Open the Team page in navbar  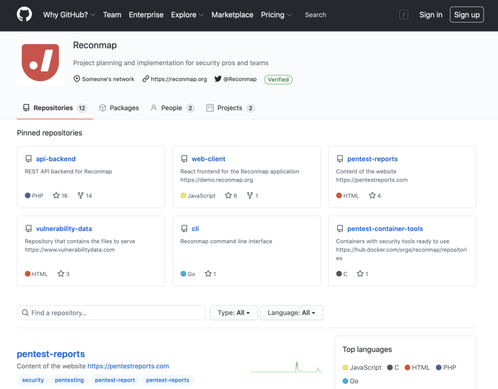click(x=112, y=15)
